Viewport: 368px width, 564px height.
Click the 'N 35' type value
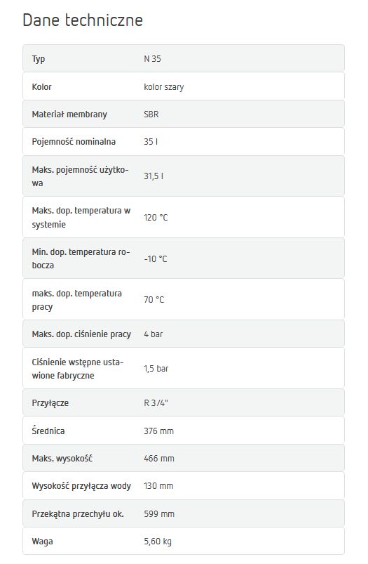(153, 58)
